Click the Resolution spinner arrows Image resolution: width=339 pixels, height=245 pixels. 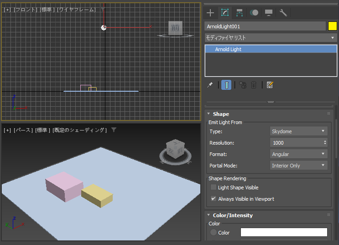325,142
